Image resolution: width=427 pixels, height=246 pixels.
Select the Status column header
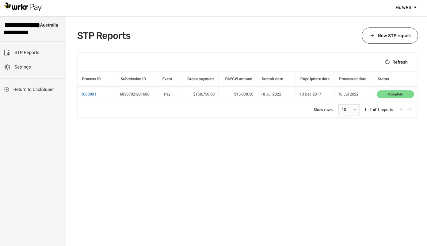(383, 79)
